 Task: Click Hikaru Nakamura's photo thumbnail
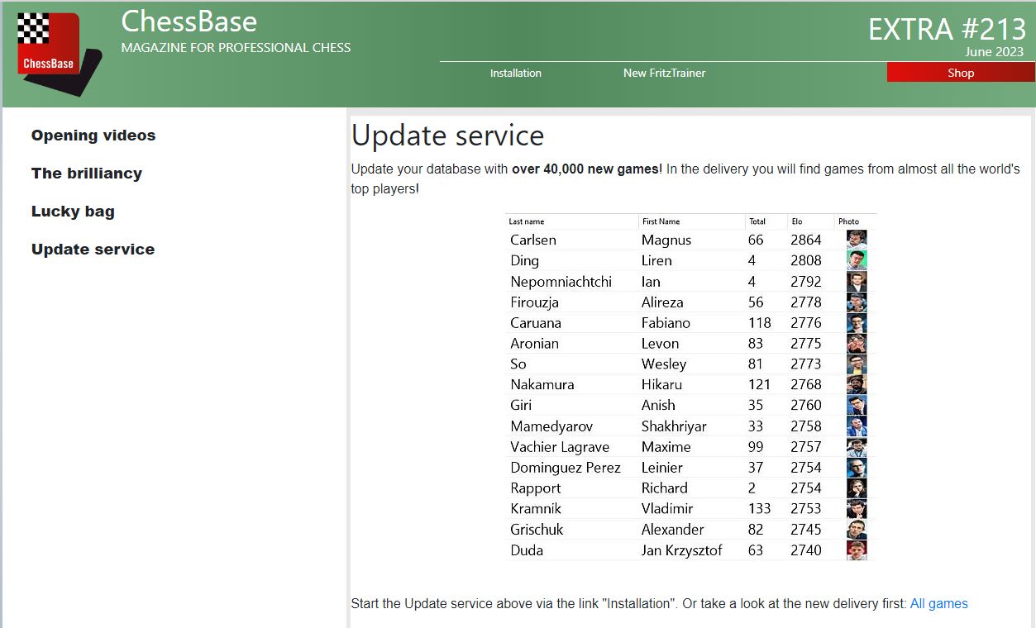coord(857,384)
